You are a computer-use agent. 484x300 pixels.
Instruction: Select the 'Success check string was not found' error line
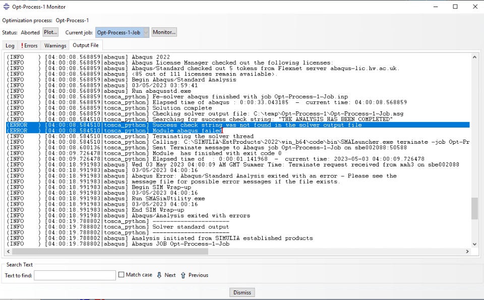click(238, 125)
